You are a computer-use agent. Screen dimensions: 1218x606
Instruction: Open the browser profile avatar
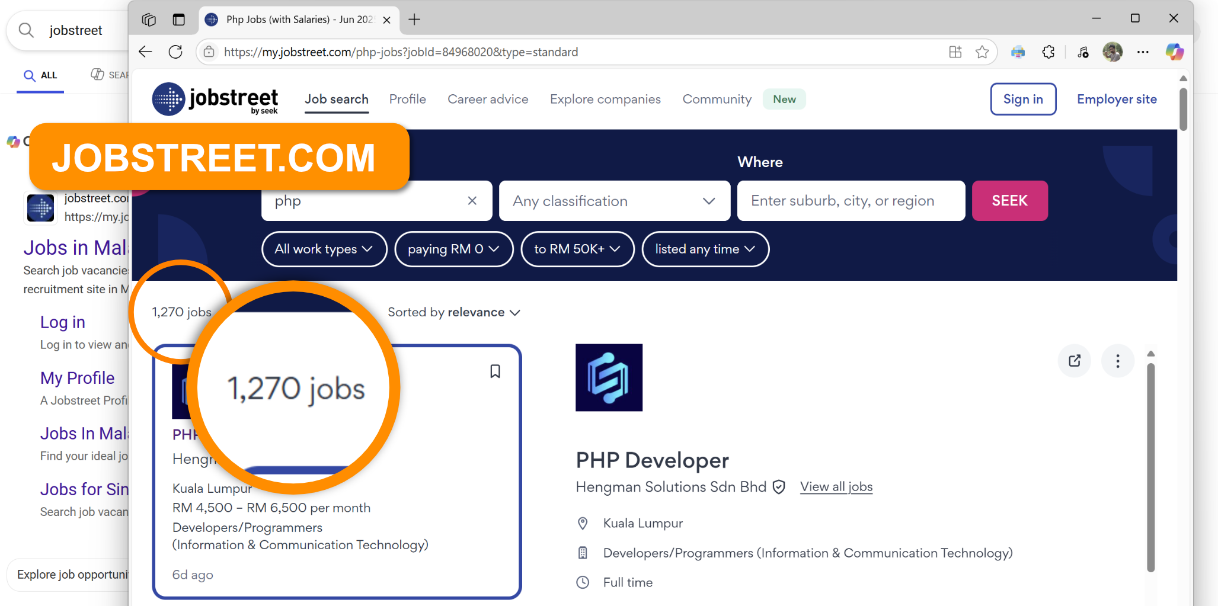click(x=1112, y=52)
